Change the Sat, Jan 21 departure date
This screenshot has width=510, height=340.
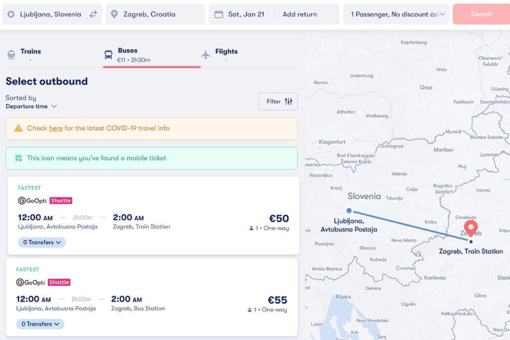click(246, 14)
